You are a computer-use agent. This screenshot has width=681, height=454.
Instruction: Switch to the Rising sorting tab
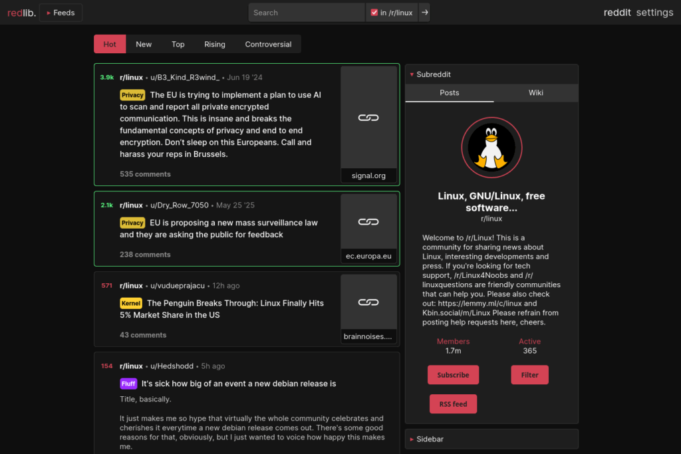click(215, 44)
